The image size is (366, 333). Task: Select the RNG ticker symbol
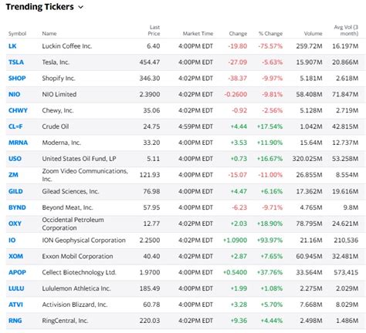[15, 321]
